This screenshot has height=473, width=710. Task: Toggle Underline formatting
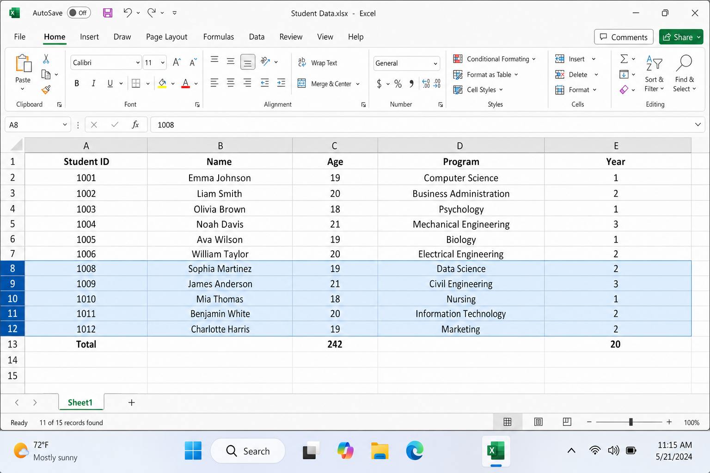coord(110,83)
